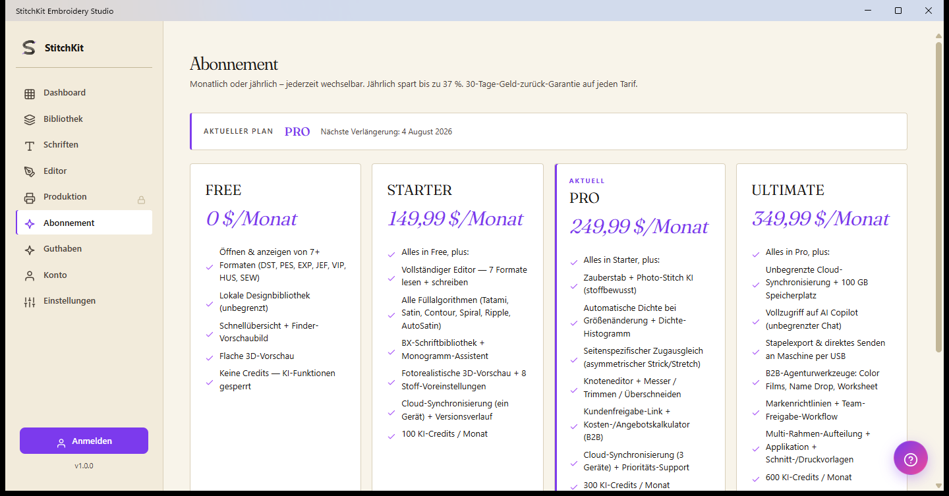The width and height of the screenshot is (949, 496).
Task: Open the Schriften page
Action: (84, 145)
